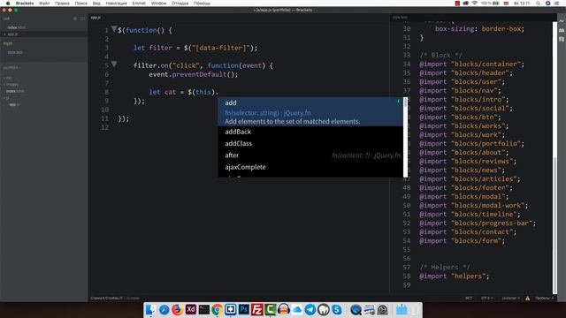Viewport: 566px width, 318px height.
Task: Click working-files settings gear icon in sidebar
Action: tap(75, 19)
